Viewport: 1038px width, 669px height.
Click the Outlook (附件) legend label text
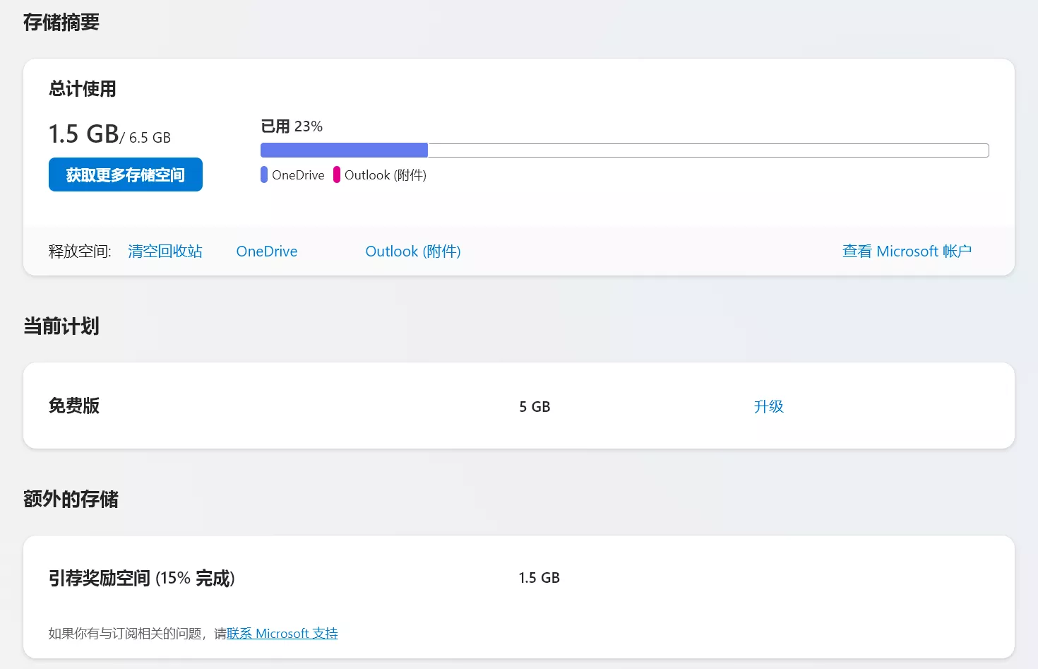[386, 174]
